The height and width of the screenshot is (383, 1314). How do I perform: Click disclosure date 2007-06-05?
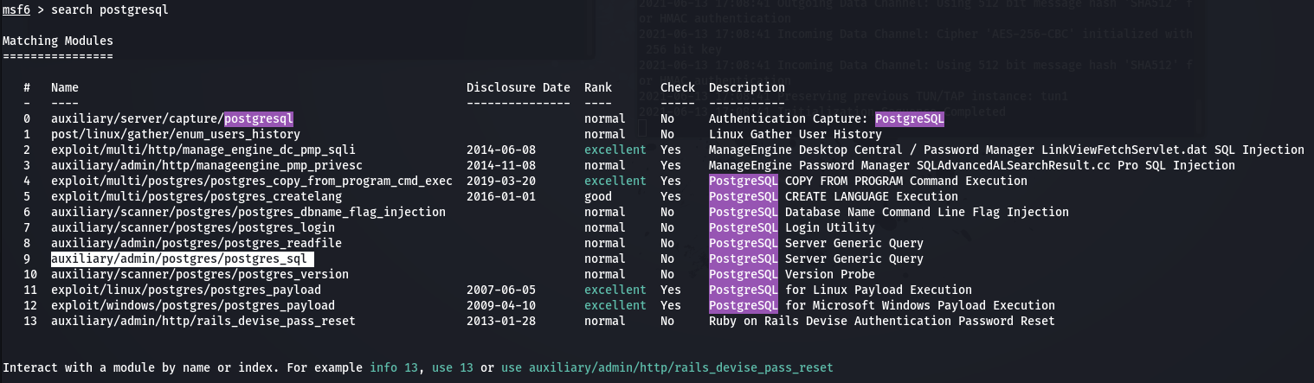pos(501,290)
